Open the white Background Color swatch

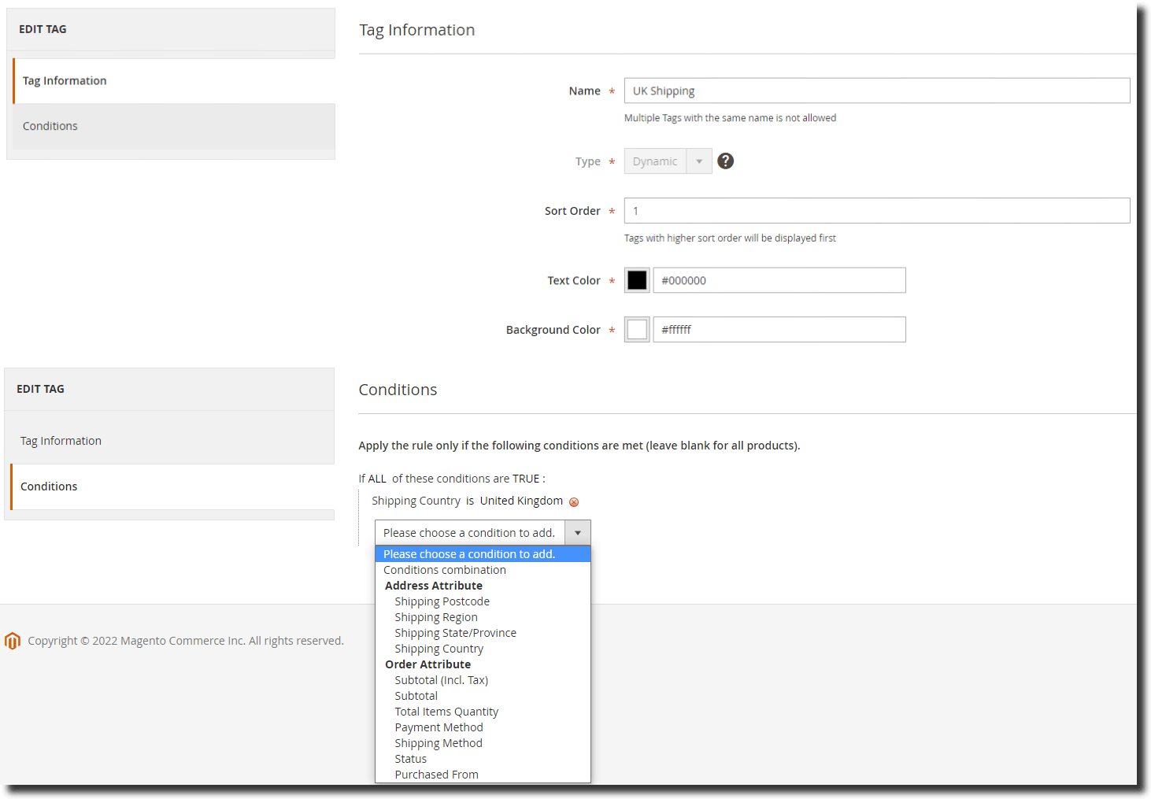(x=637, y=330)
